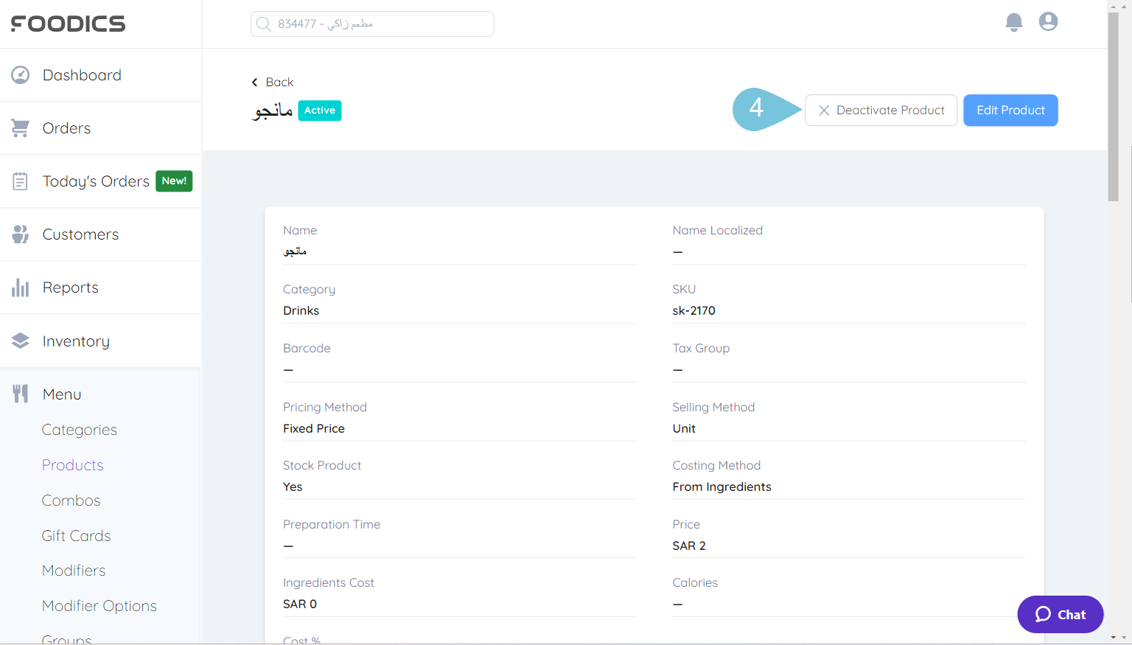Go Back using the Back link
The height and width of the screenshot is (645, 1132).
click(272, 82)
